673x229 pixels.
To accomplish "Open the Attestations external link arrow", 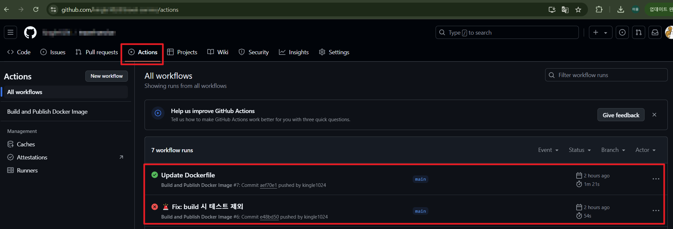I will coord(121,157).
